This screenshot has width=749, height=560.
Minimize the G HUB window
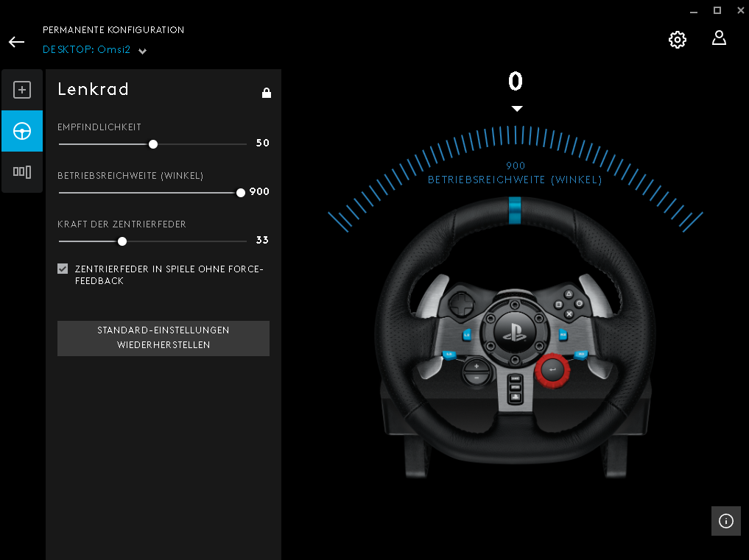click(x=693, y=10)
